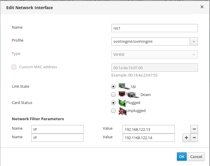Click the nic1 Name input field
Image resolution: width=210 pixels, height=166 pixels.
click(154, 28)
